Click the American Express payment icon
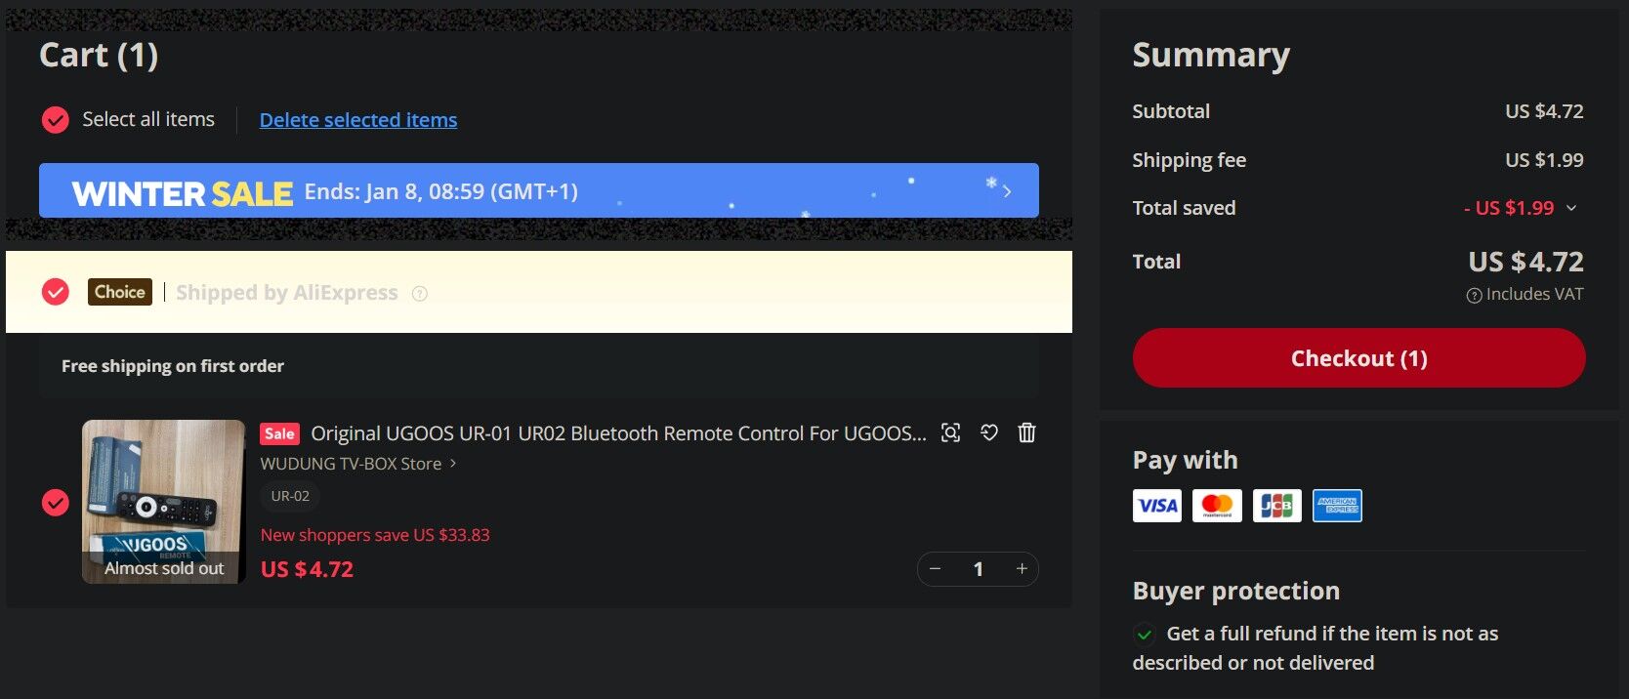 pyautogui.click(x=1337, y=506)
